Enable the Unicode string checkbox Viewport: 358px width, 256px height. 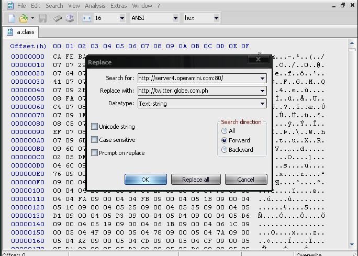pos(94,127)
